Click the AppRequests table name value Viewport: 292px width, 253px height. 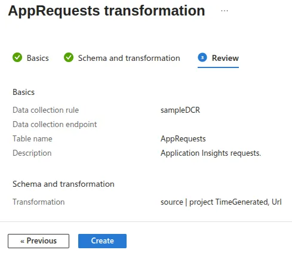(x=183, y=138)
